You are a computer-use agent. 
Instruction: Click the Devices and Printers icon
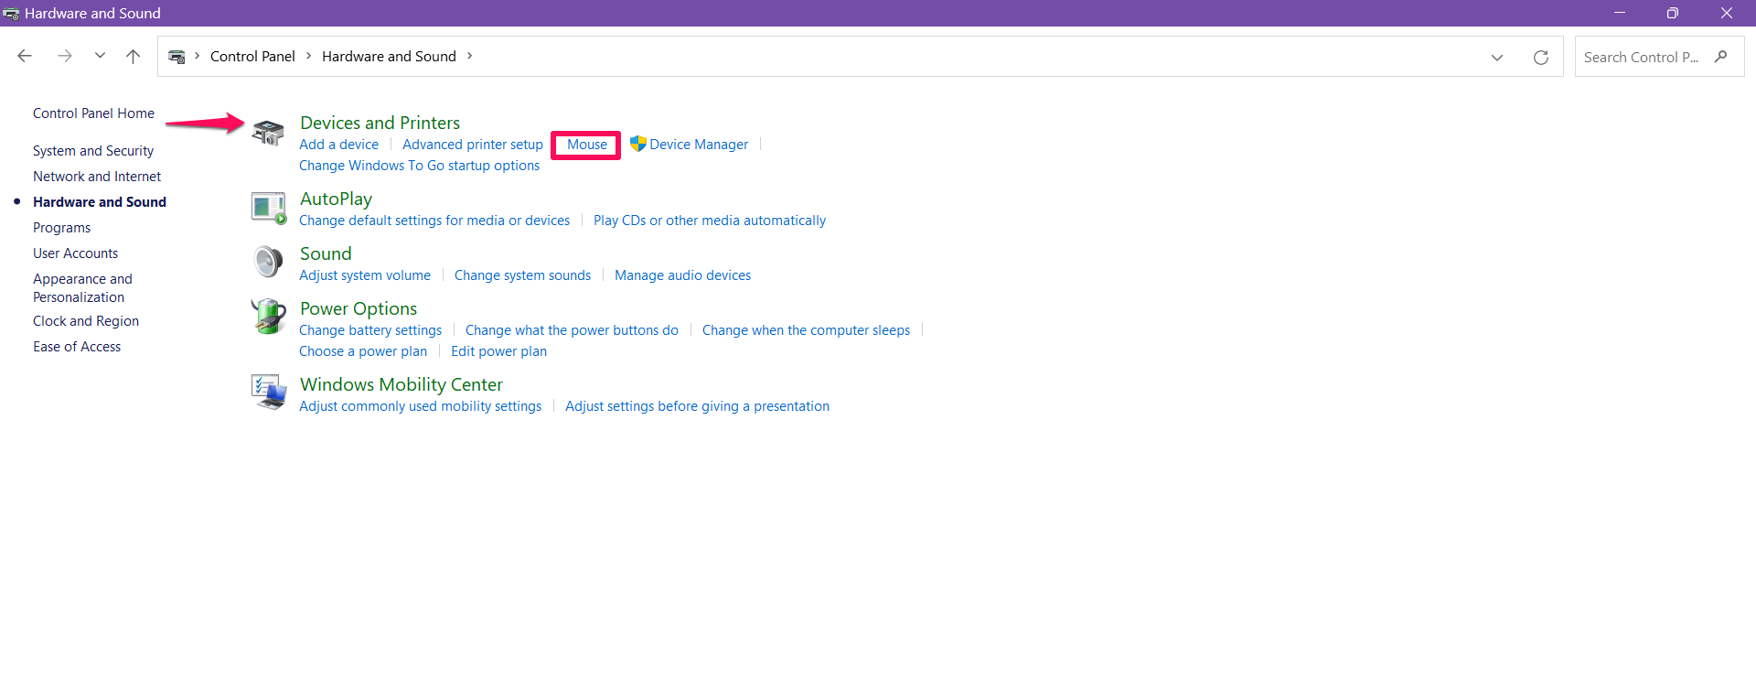coord(268,133)
